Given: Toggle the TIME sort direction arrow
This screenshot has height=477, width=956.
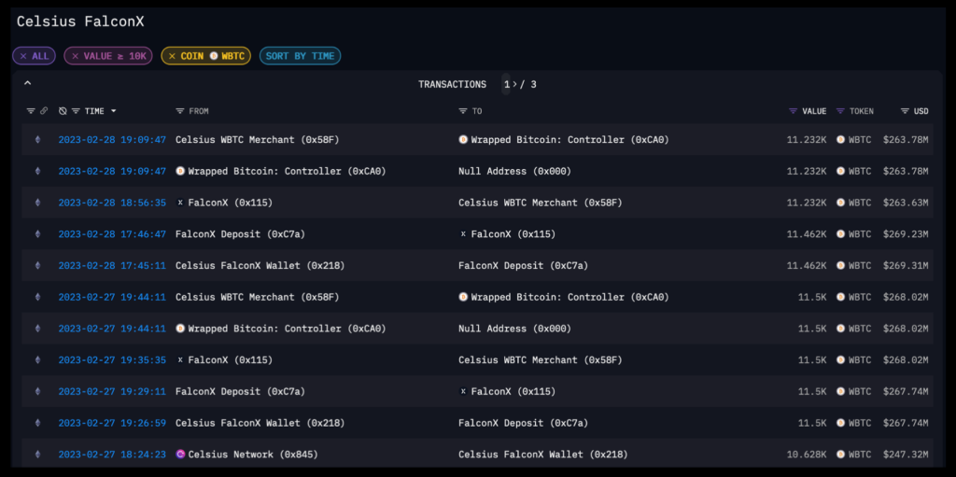Looking at the screenshot, I should click(x=113, y=111).
